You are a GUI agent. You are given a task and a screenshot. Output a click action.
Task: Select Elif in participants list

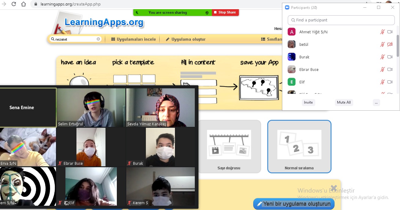point(341,82)
